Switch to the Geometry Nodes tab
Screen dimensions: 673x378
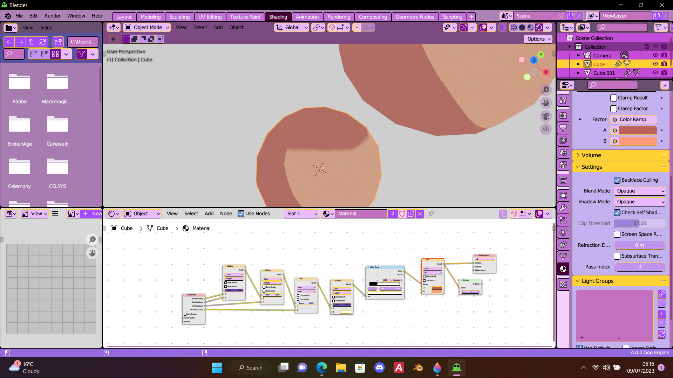(415, 17)
